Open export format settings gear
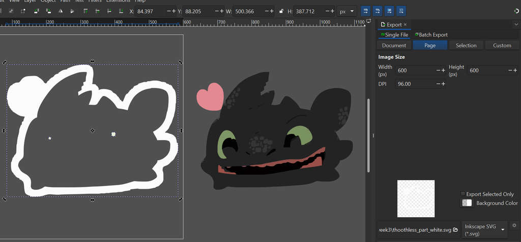 tap(514, 225)
